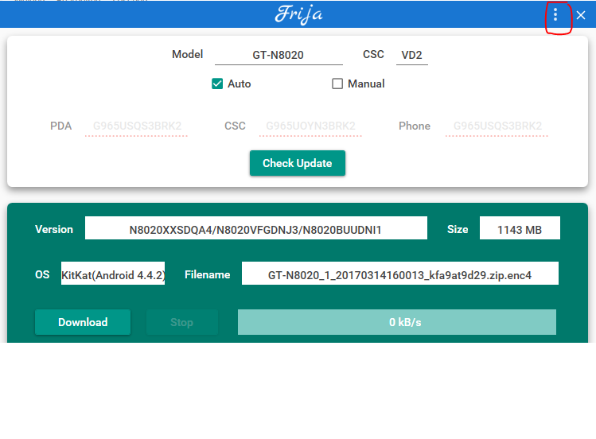
Task: Uncheck the Auto checkbox
Action: pyautogui.click(x=217, y=84)
